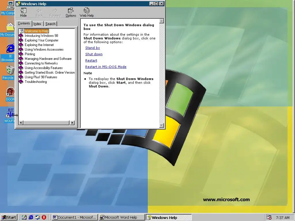Click book icon next to Exploring the Internet
Viewport: 295px width, 221px height.
click(x=21, y=45)
